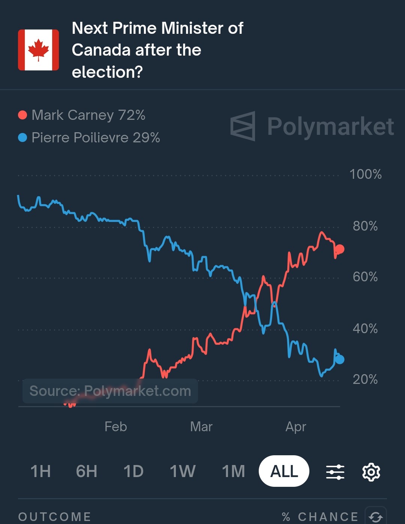Click the OUTCOME column header
The image size is (405, 524).
click(55, 517)
